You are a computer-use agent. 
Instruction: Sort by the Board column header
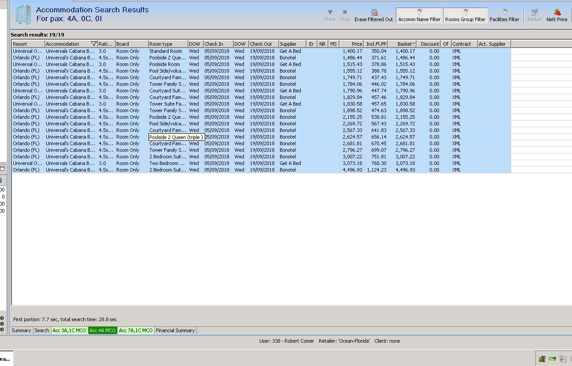[x=132, y=44]
